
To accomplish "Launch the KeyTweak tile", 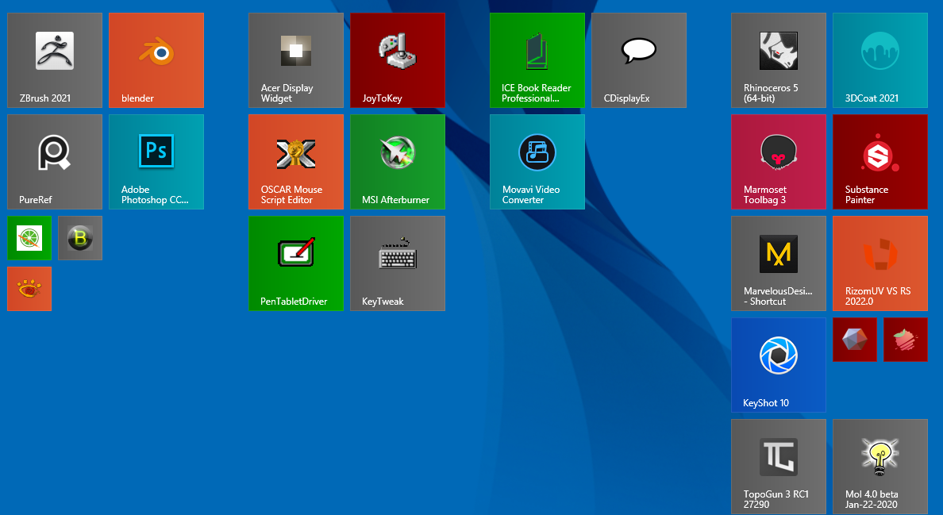I will pos(398,263).
